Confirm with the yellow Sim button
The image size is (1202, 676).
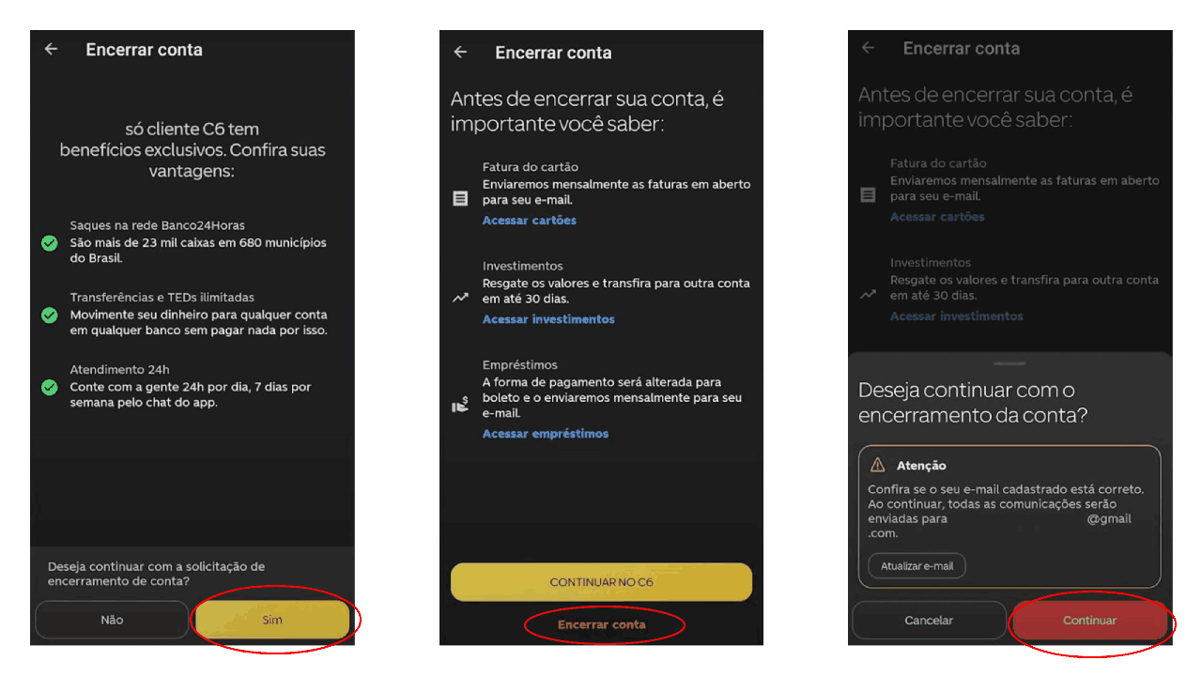point(272,620)
